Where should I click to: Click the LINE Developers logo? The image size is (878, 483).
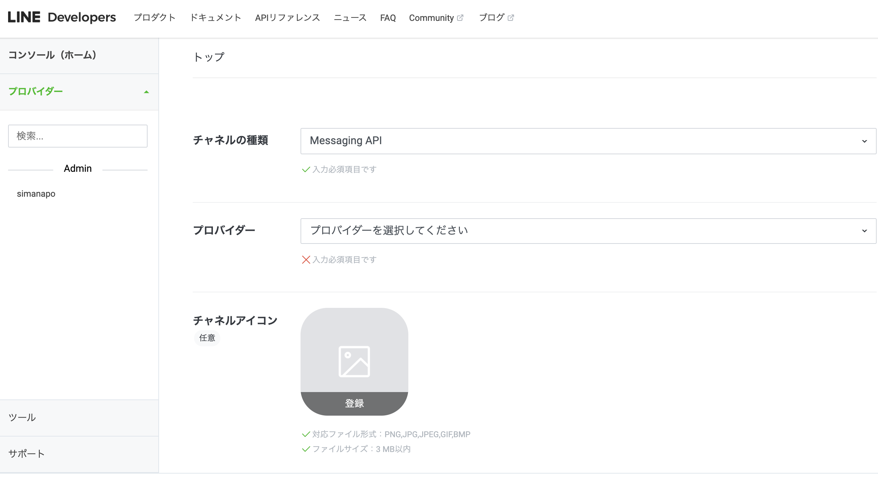tap(62, 18)
